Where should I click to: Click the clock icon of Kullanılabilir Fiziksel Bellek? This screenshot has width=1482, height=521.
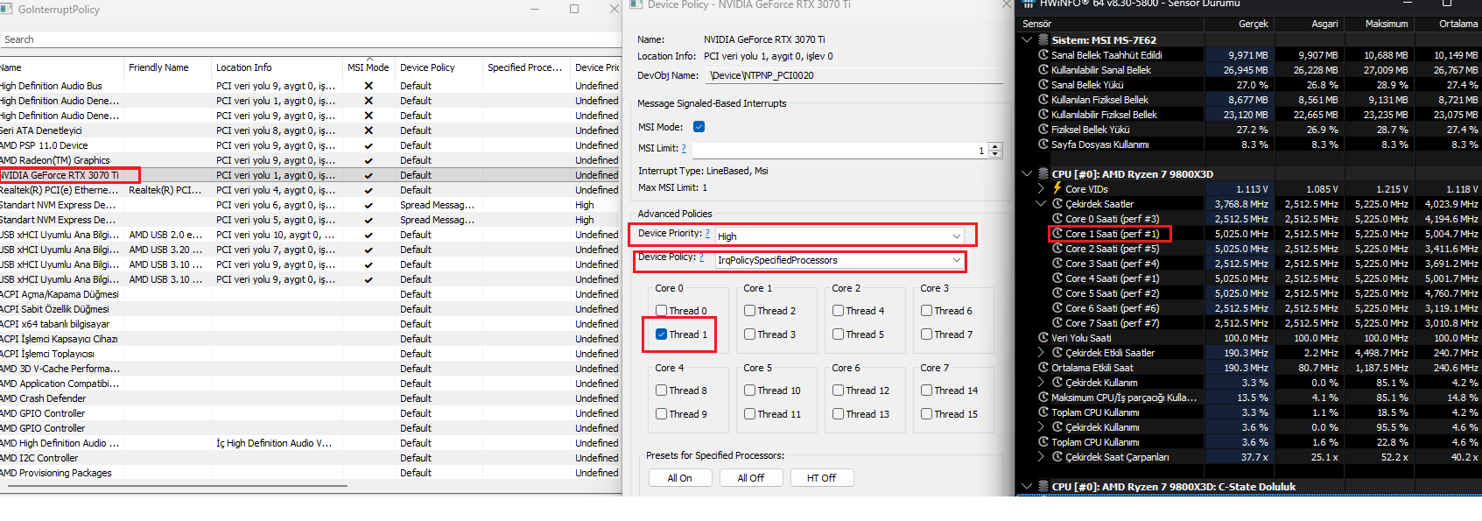click(1043, 115)
